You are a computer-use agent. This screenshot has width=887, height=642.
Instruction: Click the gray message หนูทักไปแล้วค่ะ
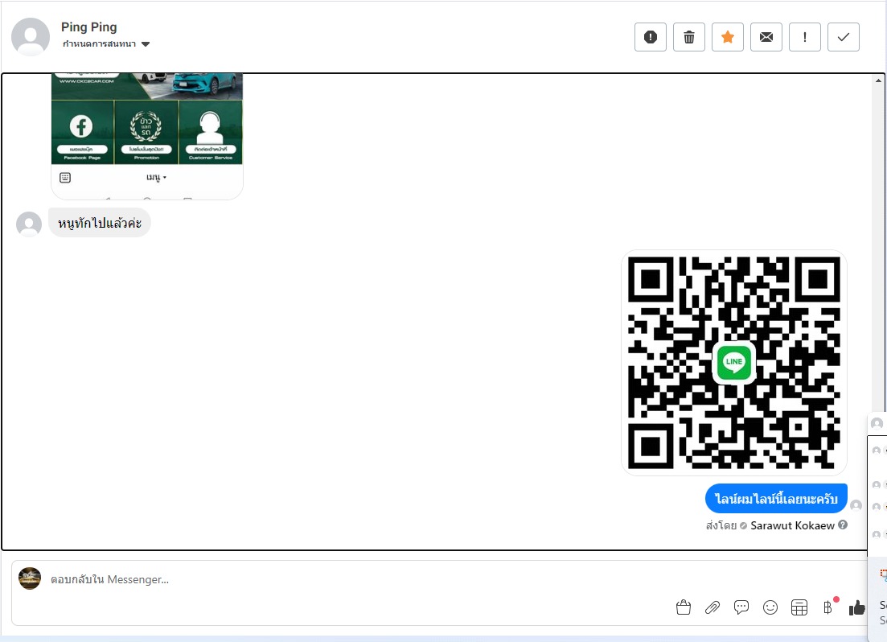click(x=100, y=223)
